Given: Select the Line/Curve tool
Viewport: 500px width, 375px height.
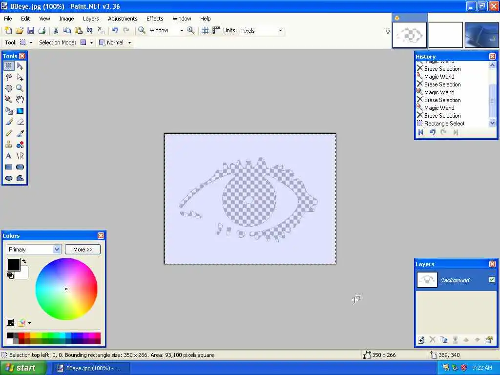Looking at the screenshot, I should tap(20, 156).
